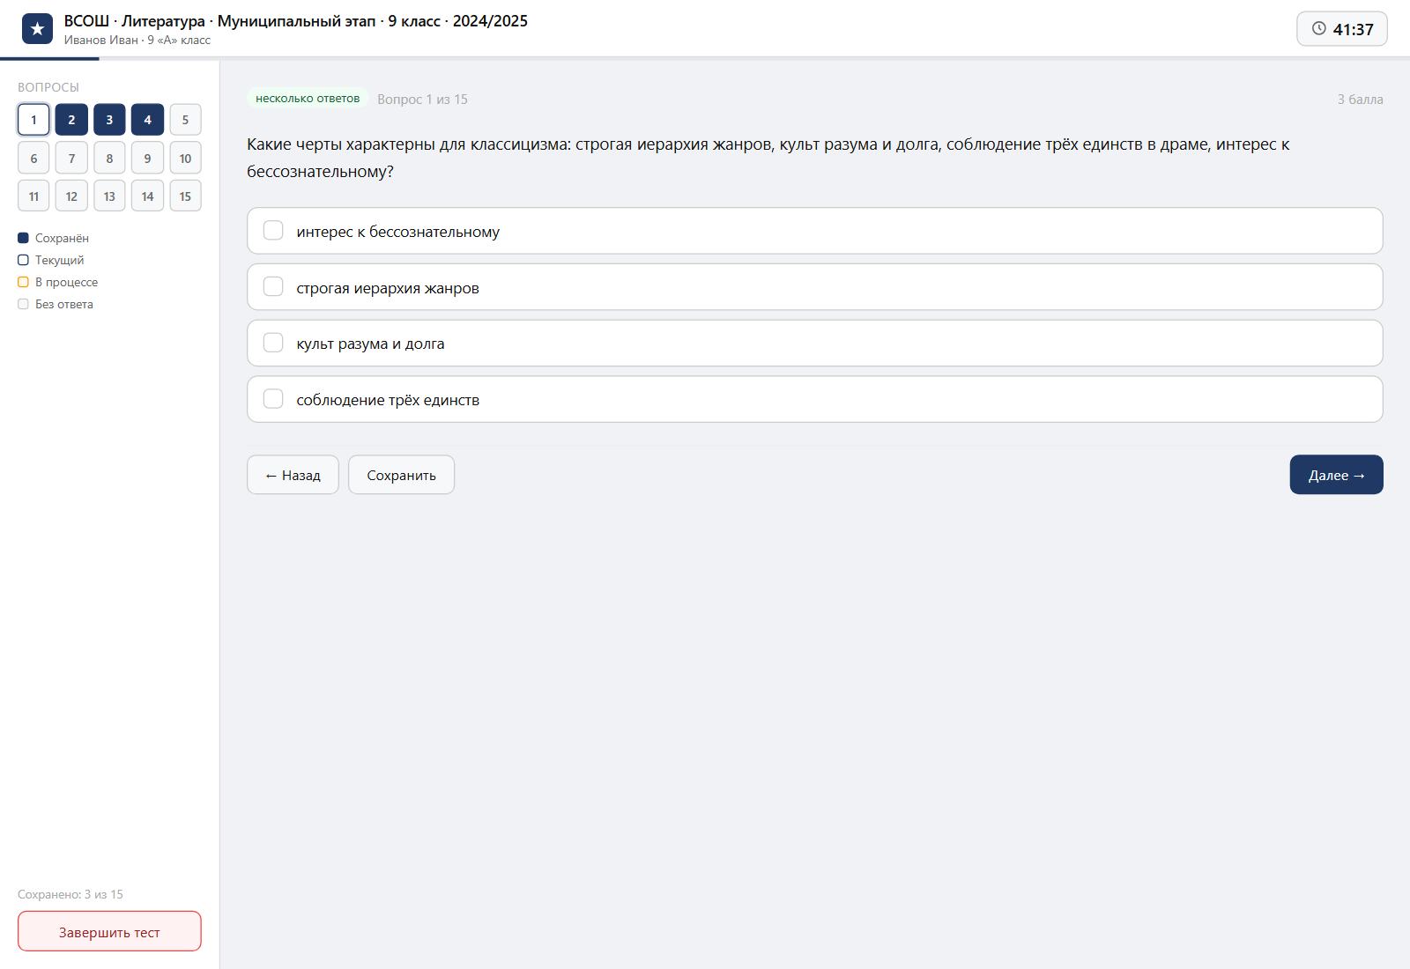Finish the test with Завершить тест
The width and height of the screenshot is (1410, 969).
109,931
